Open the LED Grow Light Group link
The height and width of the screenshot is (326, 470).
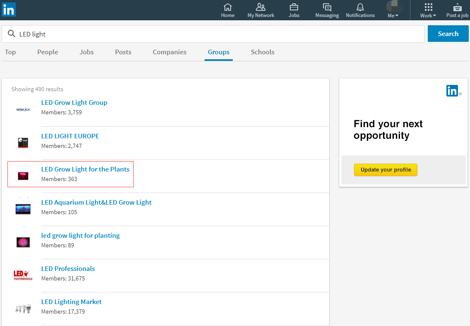(x=74, y=103)
